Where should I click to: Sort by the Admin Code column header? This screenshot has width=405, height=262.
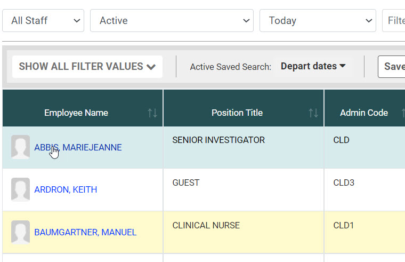364,113
